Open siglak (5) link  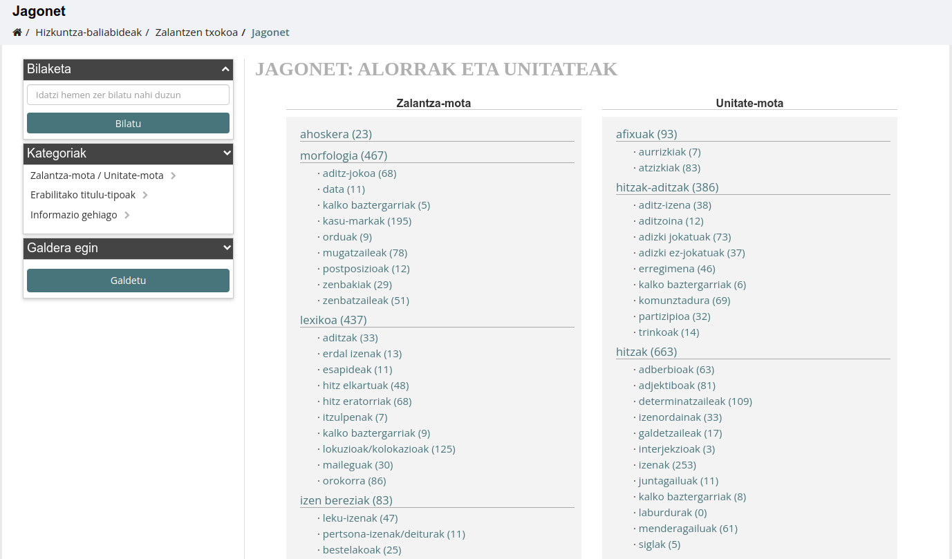coord(660,544)
